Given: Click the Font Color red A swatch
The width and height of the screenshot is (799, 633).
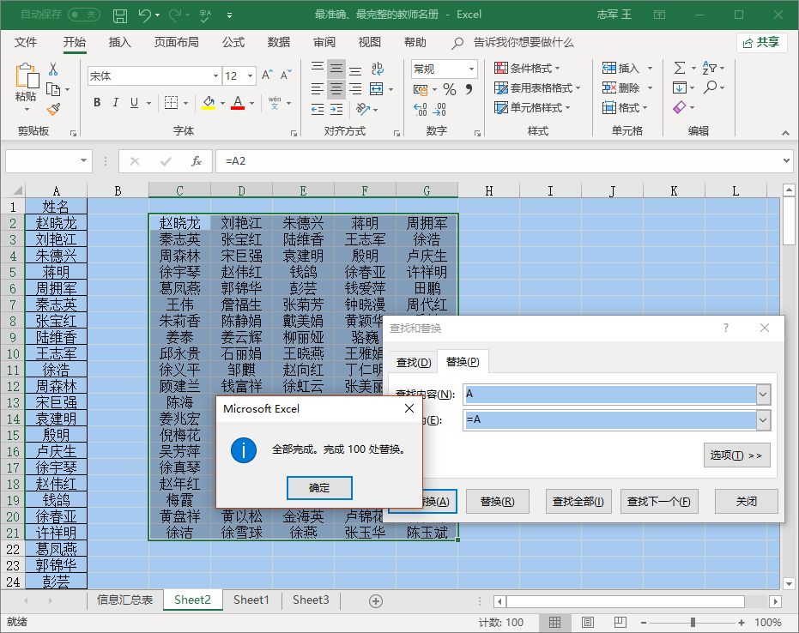Looking at the screenshot, I should [x=238, y=102].
